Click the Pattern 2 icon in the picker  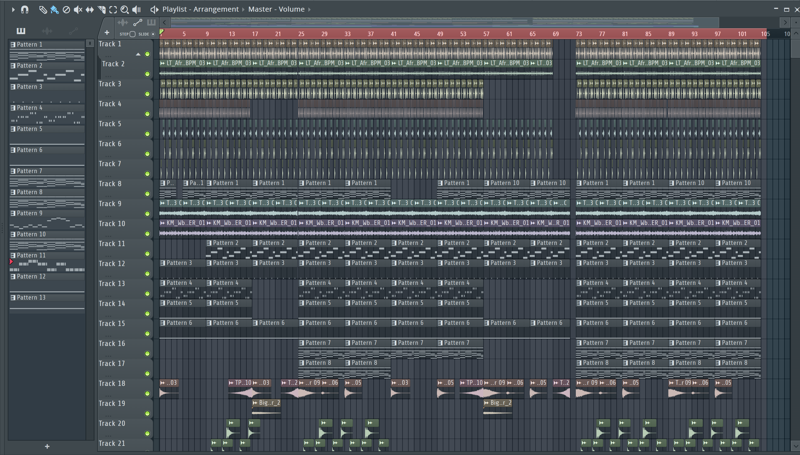13,66
